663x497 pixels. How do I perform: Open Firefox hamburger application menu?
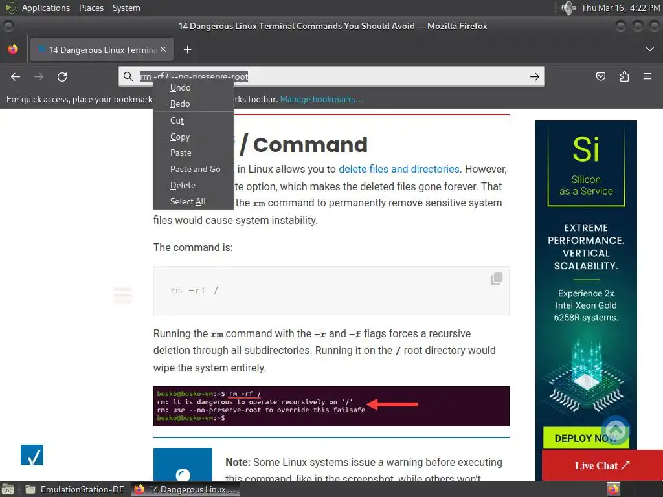[647, 76]
